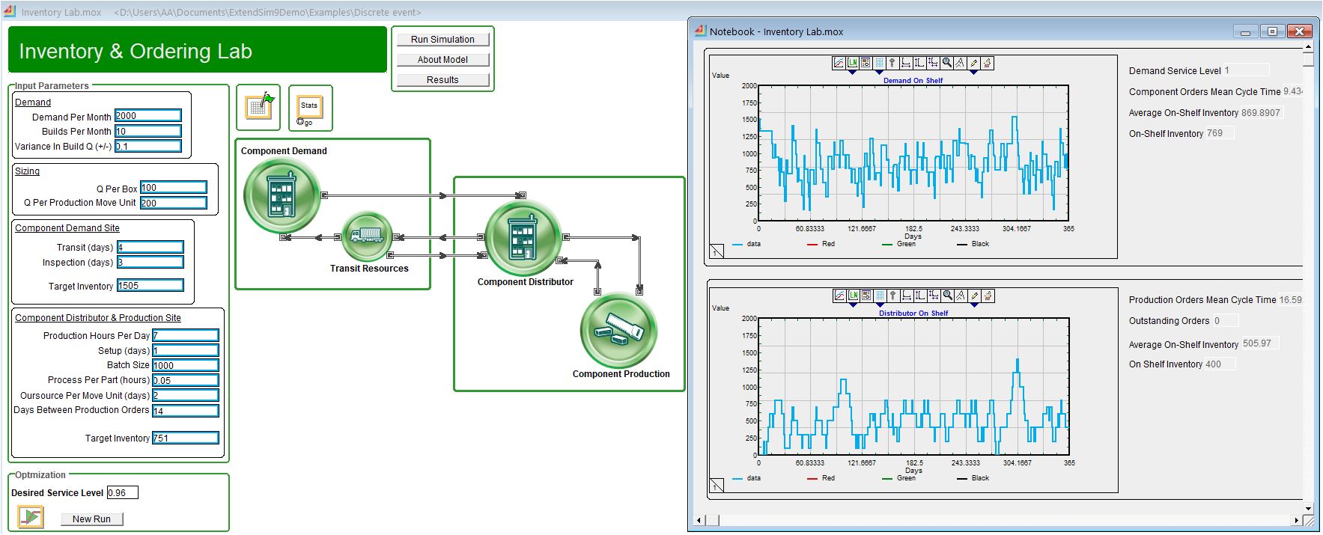Viewport: 1323px width, 535px height.
Task: Click the Run Simulation button
Action: click(442, 40)
